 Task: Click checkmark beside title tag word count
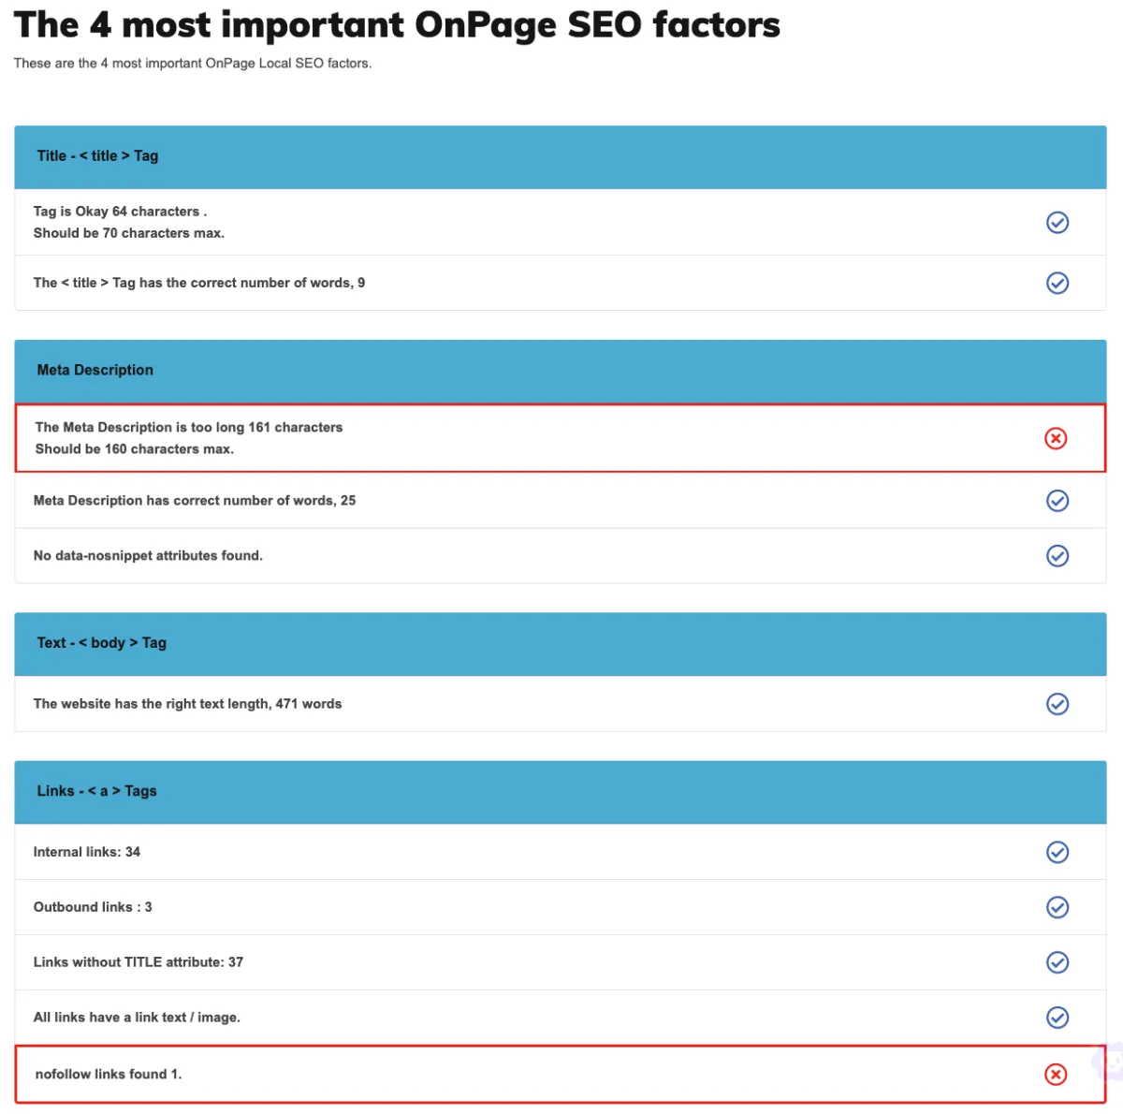pyautogui.click(x=1057, y=283)
